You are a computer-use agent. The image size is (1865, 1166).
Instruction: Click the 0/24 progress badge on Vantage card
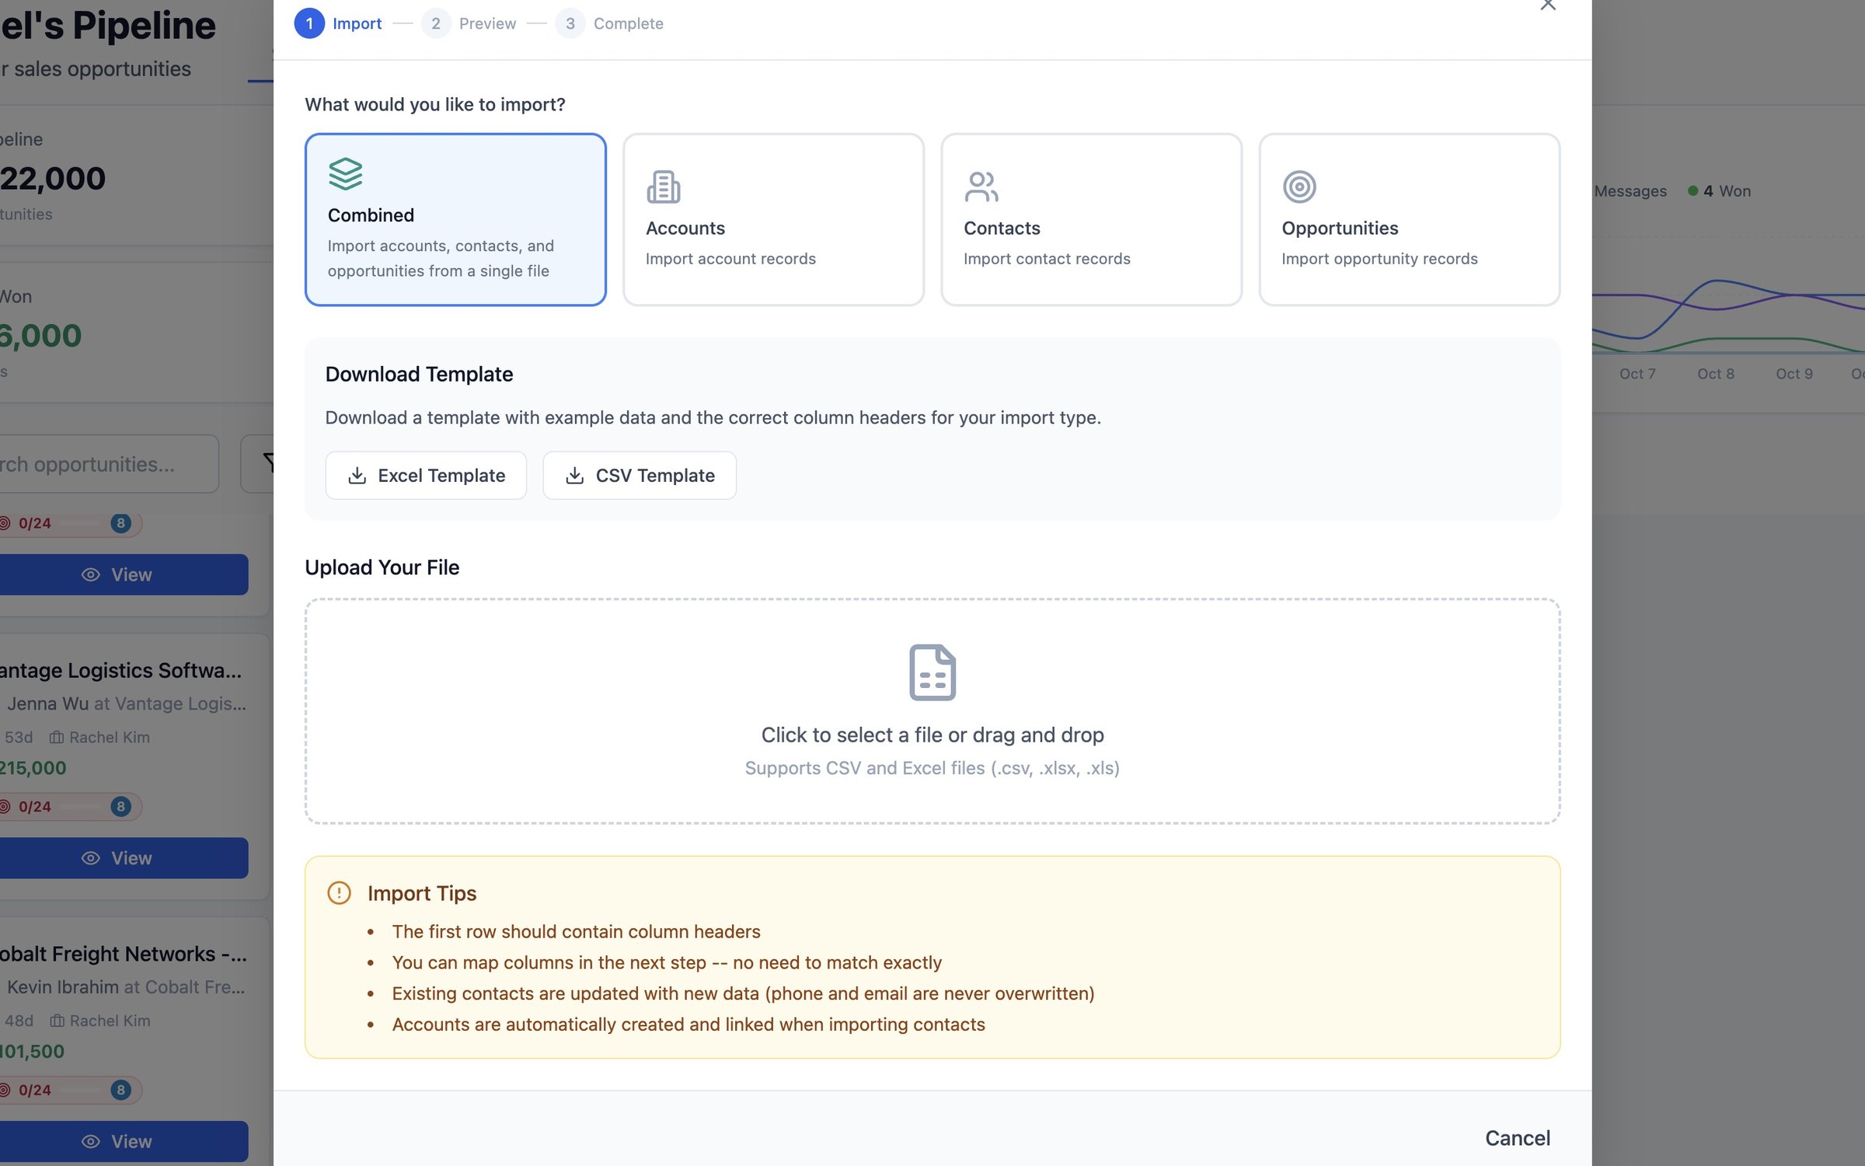pyautogui.click(x=71, y=806)
